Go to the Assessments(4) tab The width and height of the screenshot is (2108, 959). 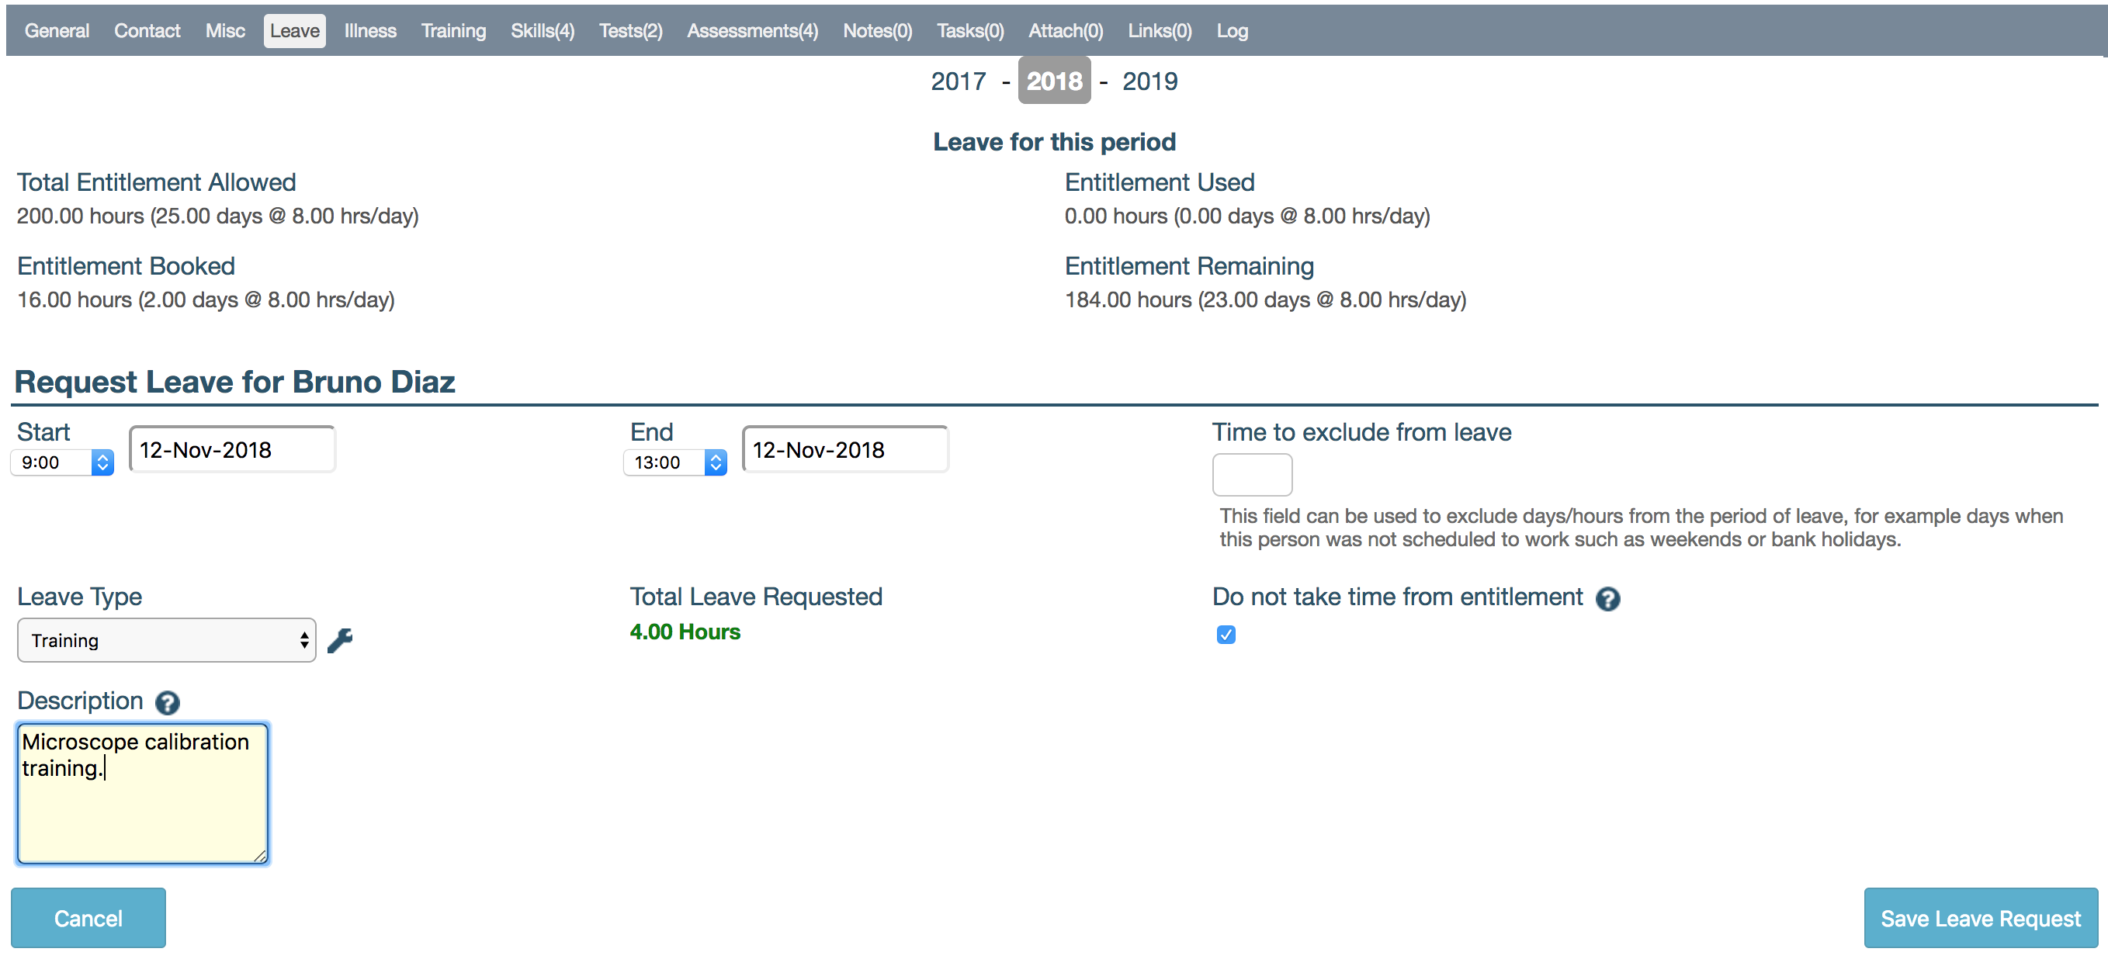click(x=752, y=31)
